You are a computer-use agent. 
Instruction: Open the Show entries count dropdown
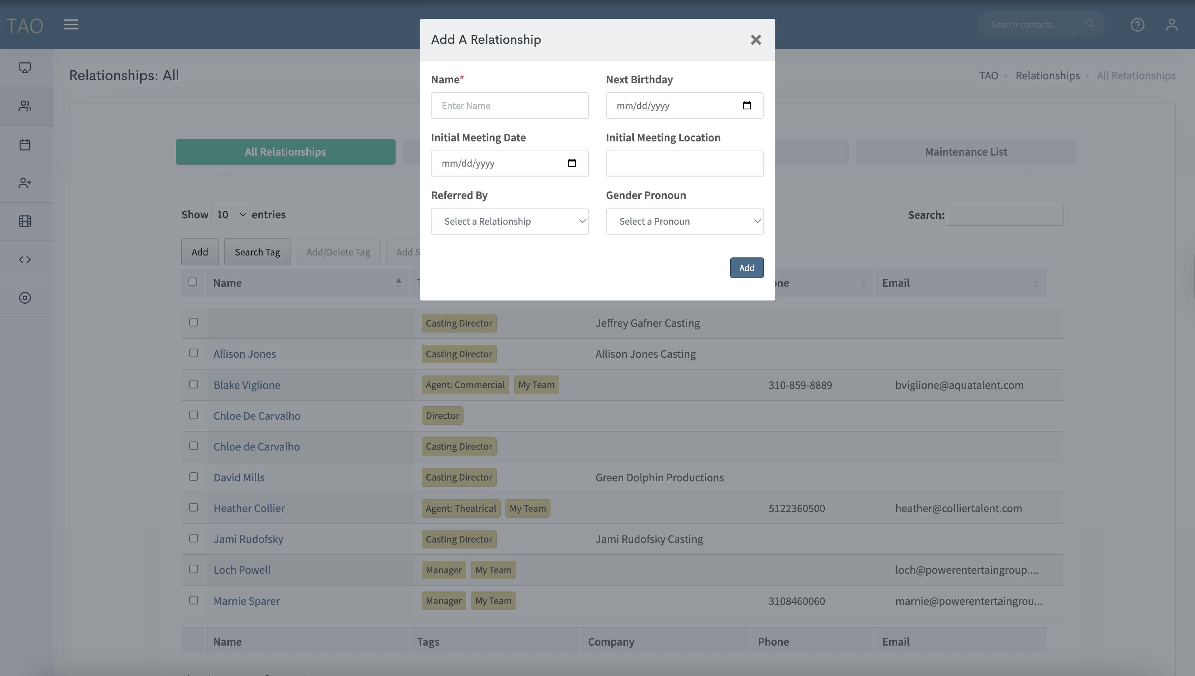230,214
